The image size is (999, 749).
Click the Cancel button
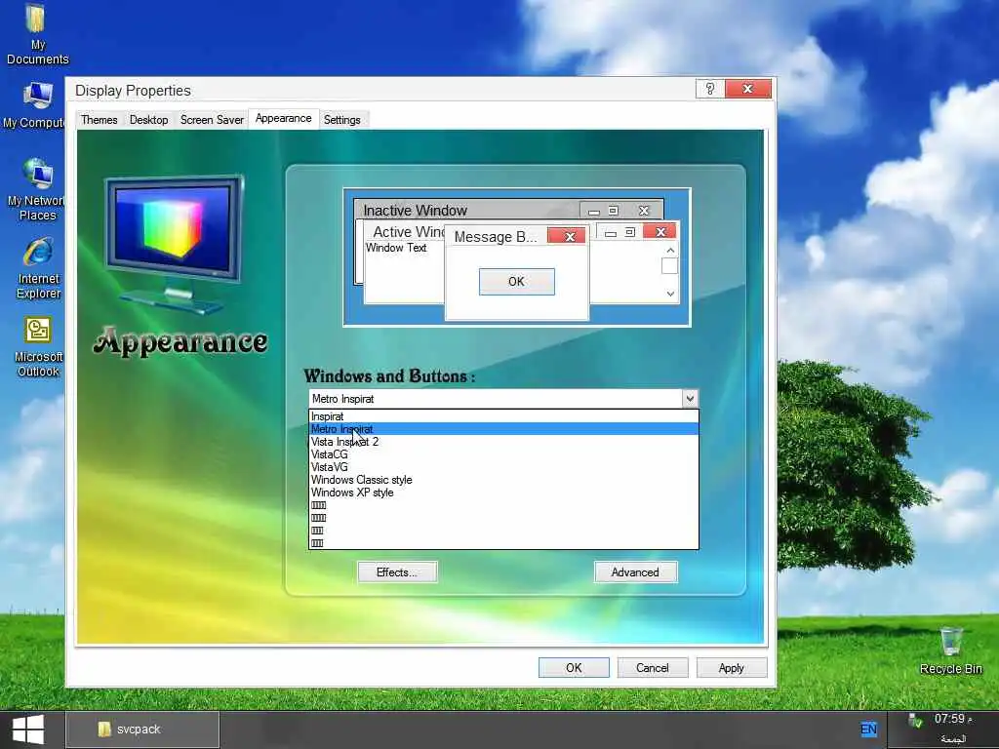(x=653, y=667)
